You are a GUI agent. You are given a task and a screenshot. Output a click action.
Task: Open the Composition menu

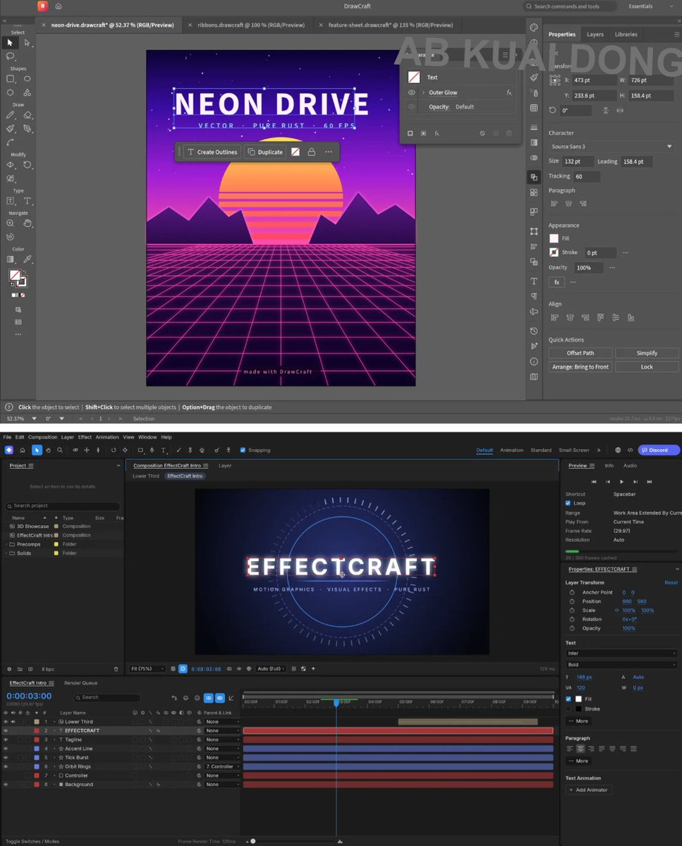tap(42, 437)
